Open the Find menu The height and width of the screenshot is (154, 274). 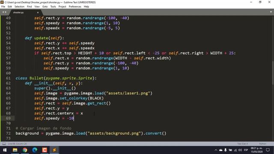(30, 7)
